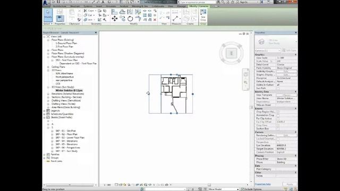The width and height of the screenshot is (340, 191).
Task: Click the search box 'Type a keyword or phrase'
Action: (x=198, y=2)
